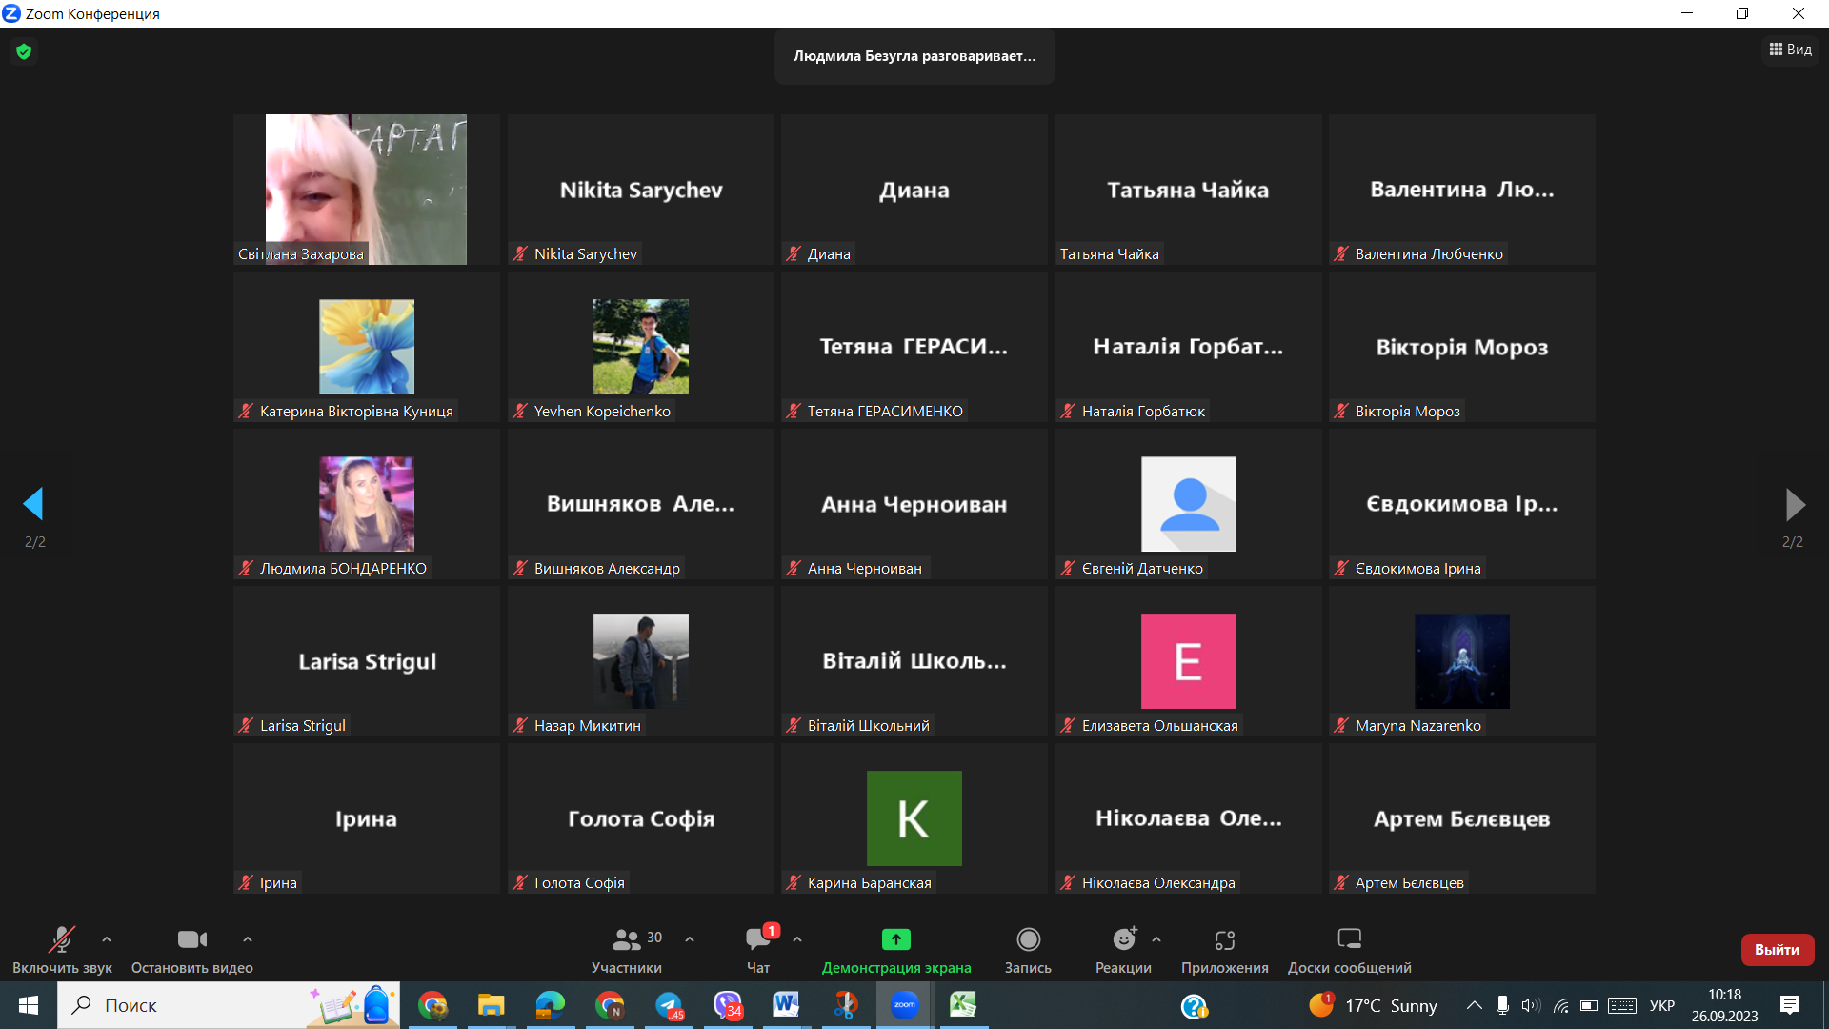Open the Participants panel icon
This screenshot has height=1029, width=1829.
(x=626, y=939)
